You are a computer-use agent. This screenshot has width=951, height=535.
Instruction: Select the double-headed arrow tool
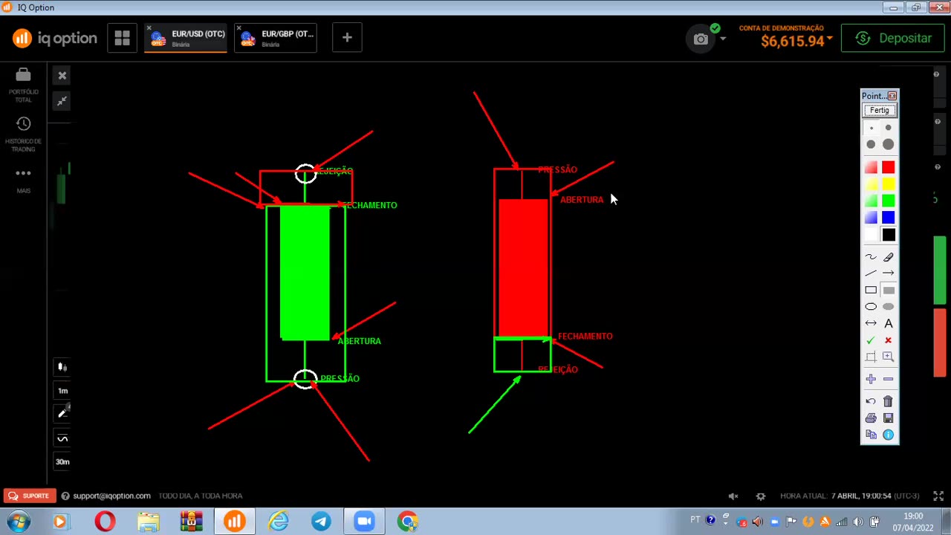pos(872,323)
